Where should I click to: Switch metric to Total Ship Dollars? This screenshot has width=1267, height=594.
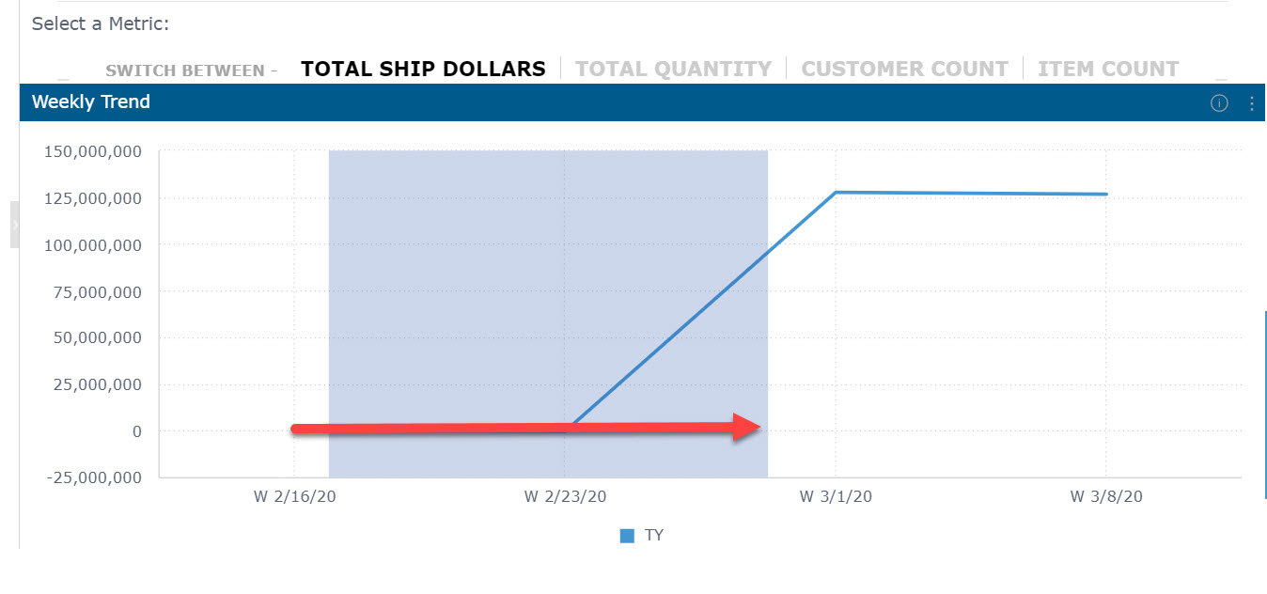tap(423, 70)
